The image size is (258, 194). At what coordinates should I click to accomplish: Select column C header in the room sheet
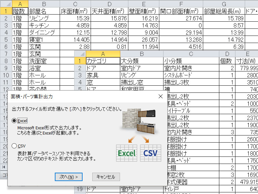pos(75,4)
